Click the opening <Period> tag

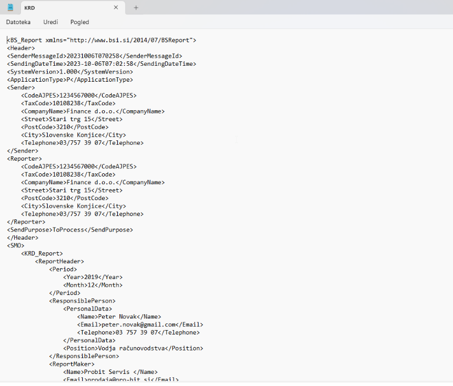point(63,269)
